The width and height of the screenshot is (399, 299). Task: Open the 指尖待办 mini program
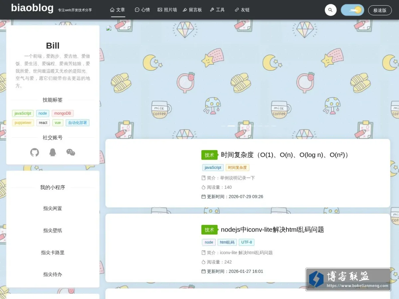point(53,274)
